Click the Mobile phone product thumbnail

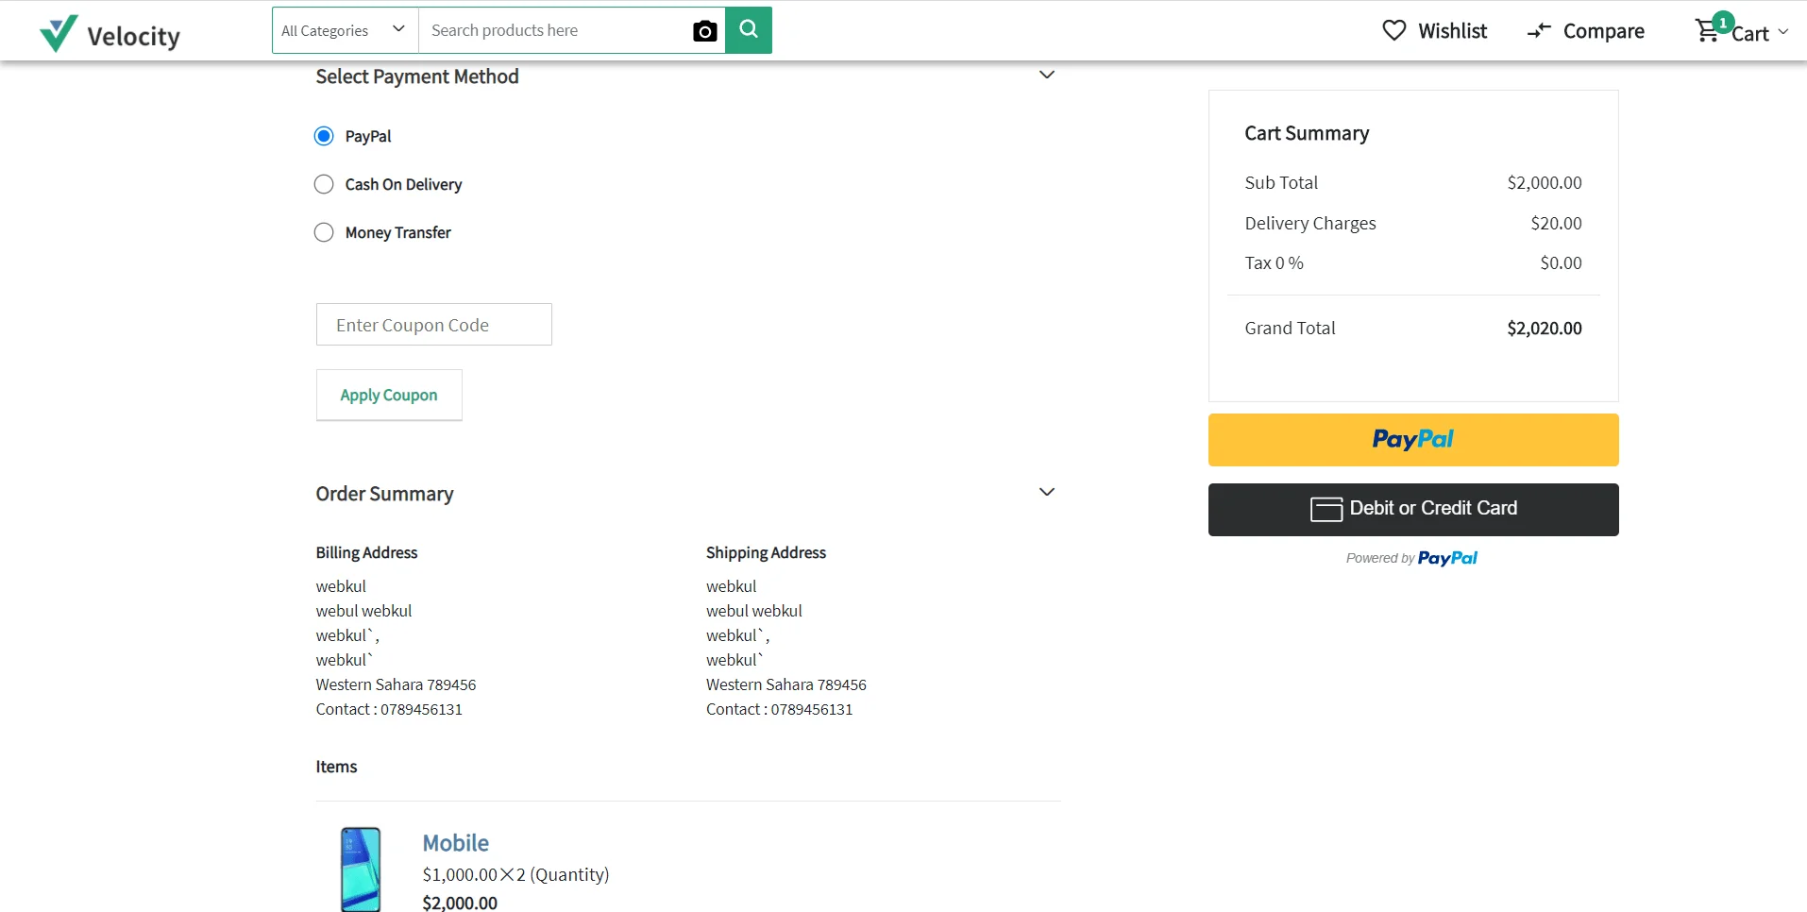(x=361, y=869)
